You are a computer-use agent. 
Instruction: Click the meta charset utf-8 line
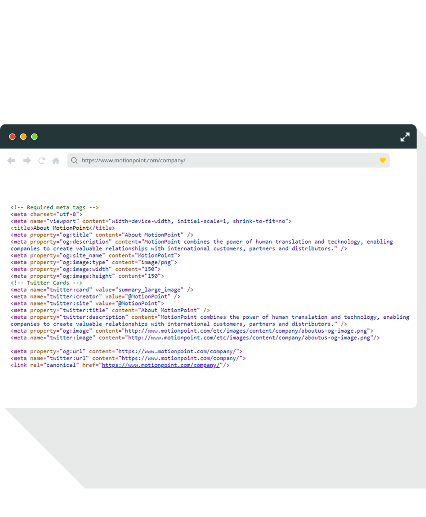click(x=46, y=214)
